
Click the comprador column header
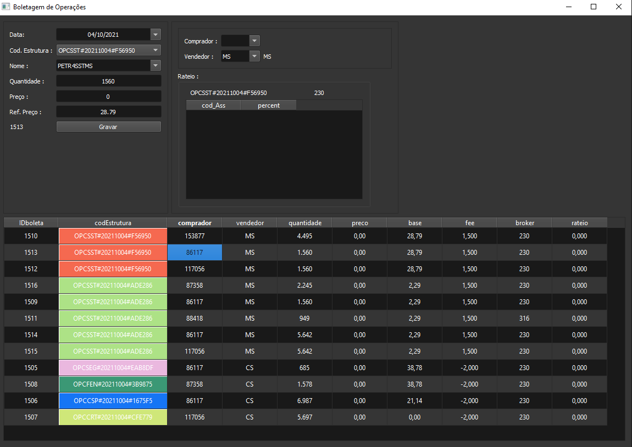click(195, 223)
